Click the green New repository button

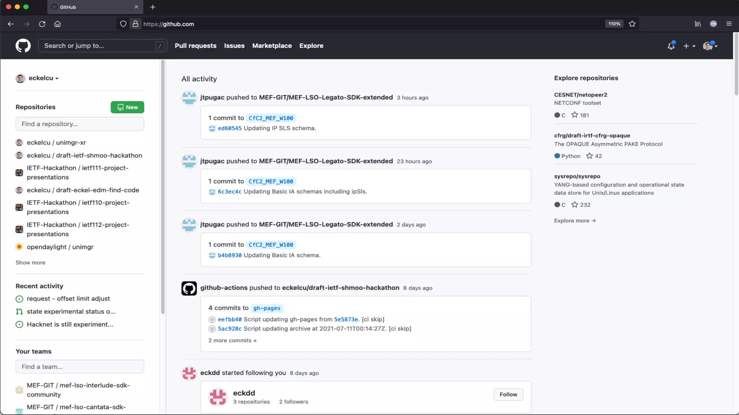(x=127, y=107)
